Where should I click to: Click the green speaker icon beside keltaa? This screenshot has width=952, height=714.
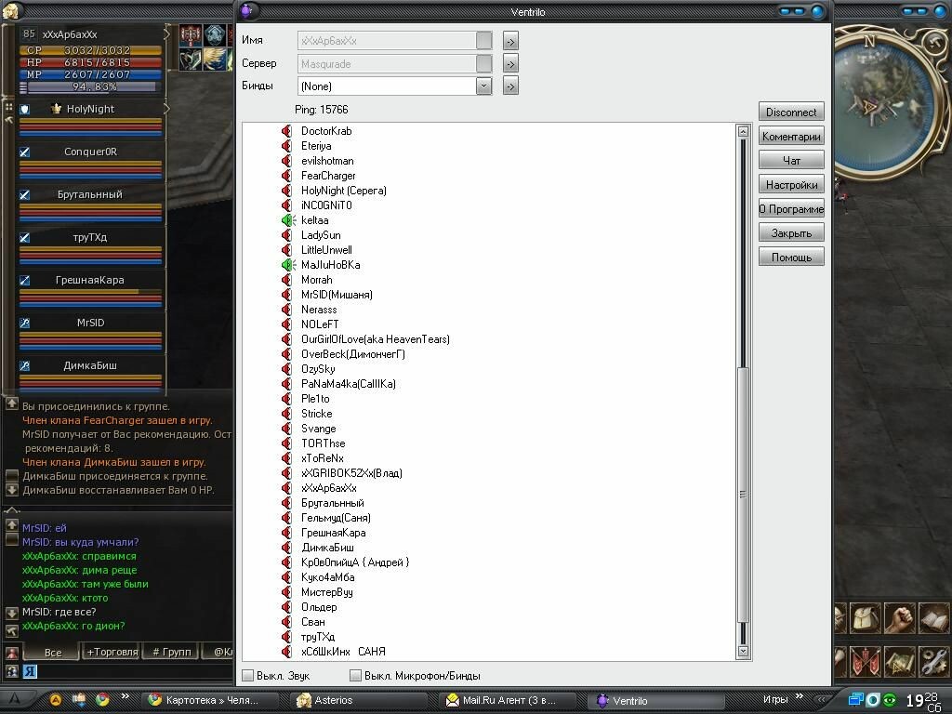point(288,220)
